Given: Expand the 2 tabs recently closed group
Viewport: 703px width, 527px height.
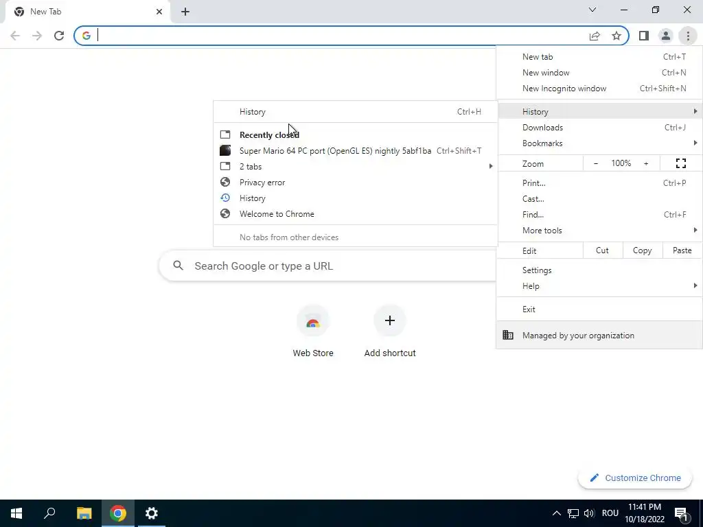Looking at the screenshot, I should tap(356, 167).
